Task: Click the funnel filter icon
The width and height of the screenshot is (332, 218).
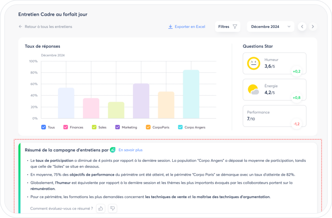Action: click(235, 27)
